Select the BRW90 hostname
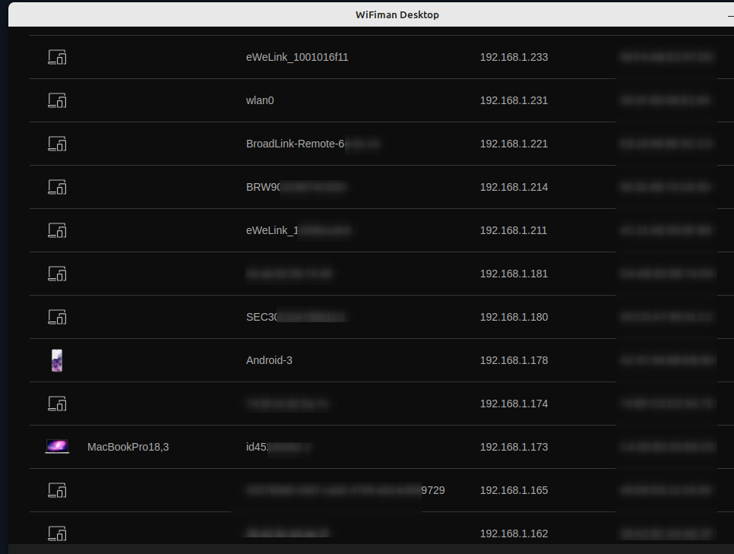Image resolution: width=734 pixels, height=554 pixels. click(x=296, y=187)
